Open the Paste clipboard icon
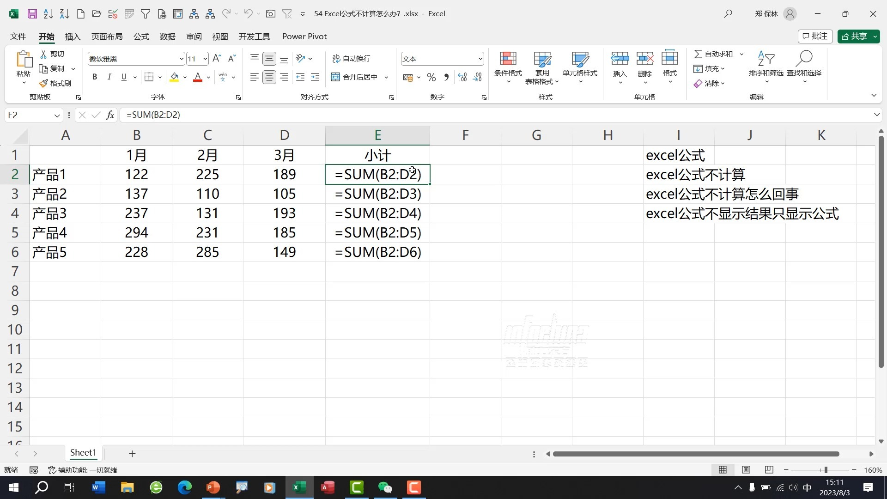887x499 pixels. [x=24, y=59]
